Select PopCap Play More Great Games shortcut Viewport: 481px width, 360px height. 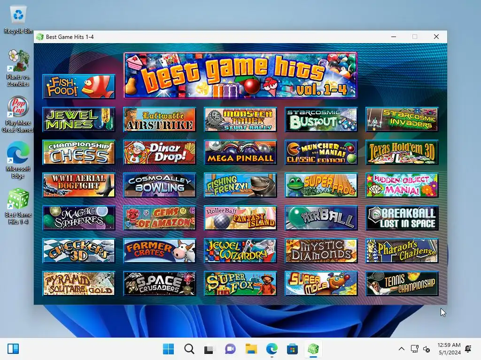(17, 114)
